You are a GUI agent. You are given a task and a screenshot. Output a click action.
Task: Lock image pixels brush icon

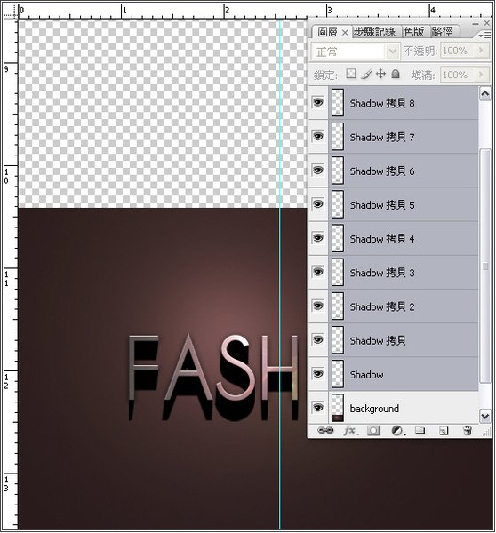tap(366, 74)
